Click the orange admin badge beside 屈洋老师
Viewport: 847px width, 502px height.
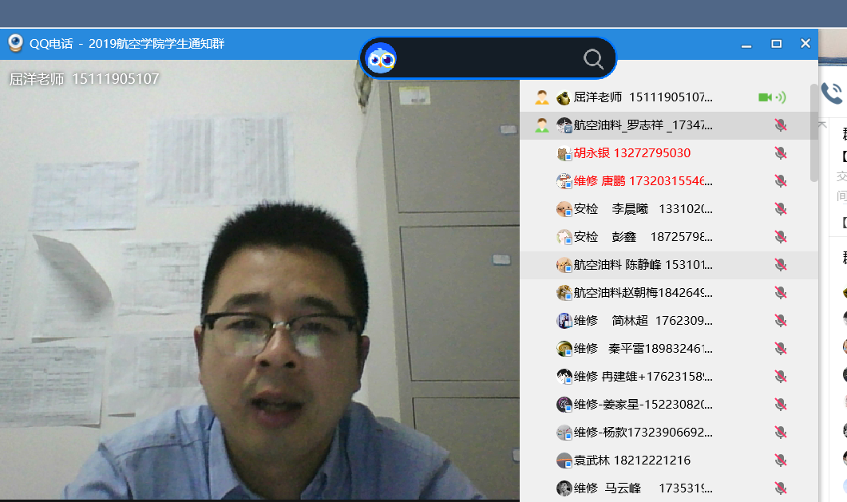tap(542, 97)
